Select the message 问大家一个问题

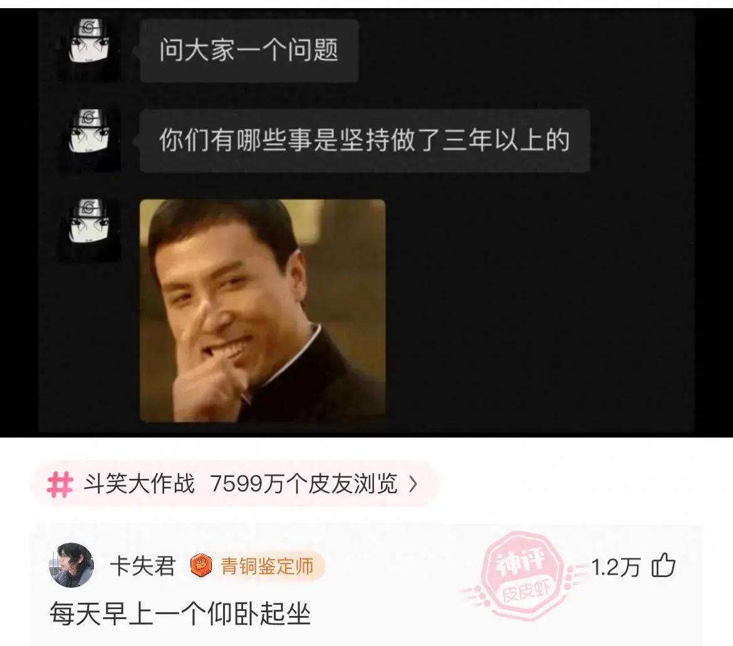[249, 50]
